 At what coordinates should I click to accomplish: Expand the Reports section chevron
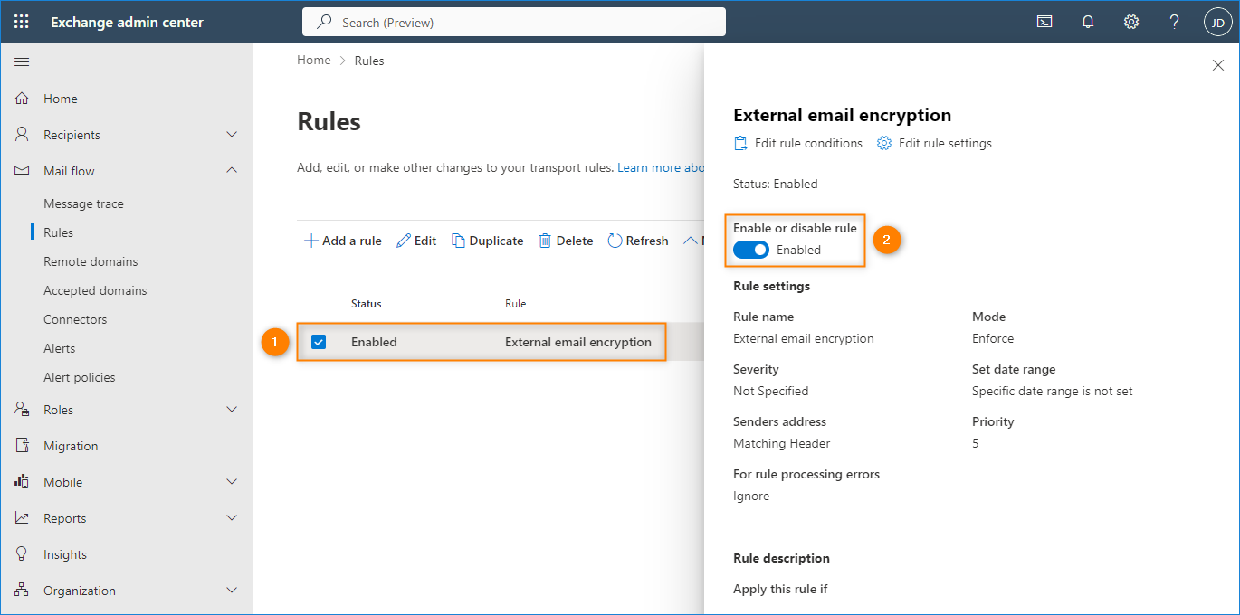point(232,518)
